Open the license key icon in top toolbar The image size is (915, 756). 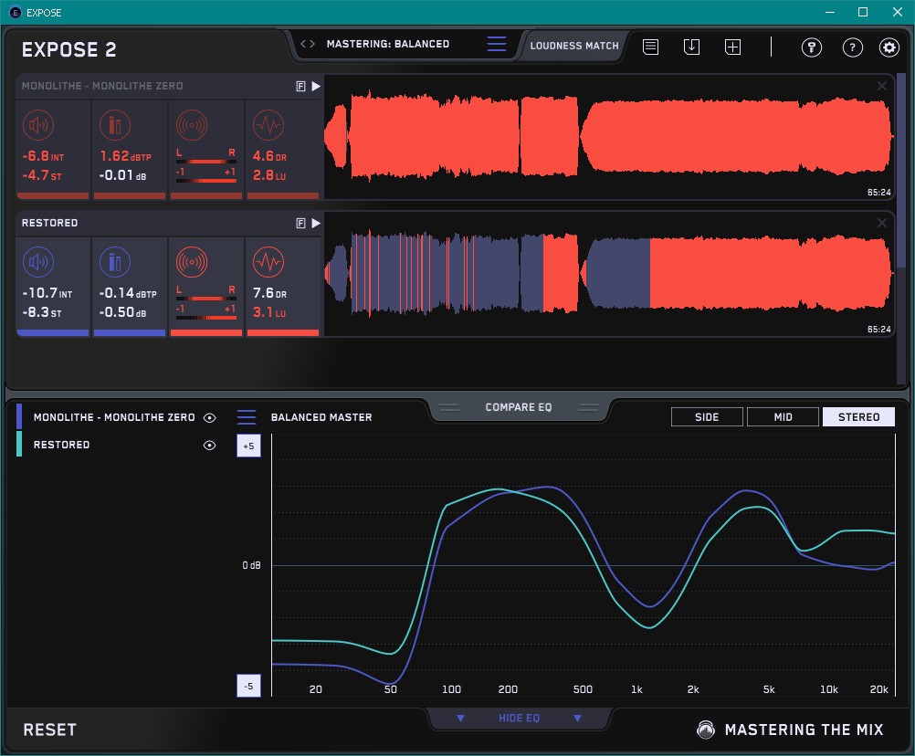pyautogui.click(x=811, y=47)
